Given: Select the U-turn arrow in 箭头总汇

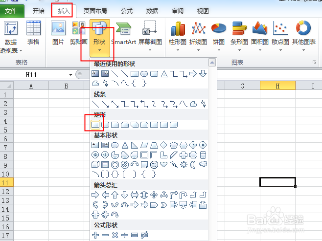Looking at the screenshot, I should [x=183, y=195].
